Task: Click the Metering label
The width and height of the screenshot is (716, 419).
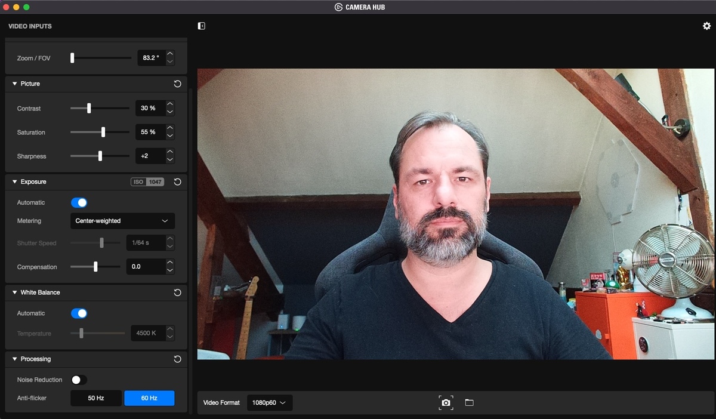Action: point(29,221)
